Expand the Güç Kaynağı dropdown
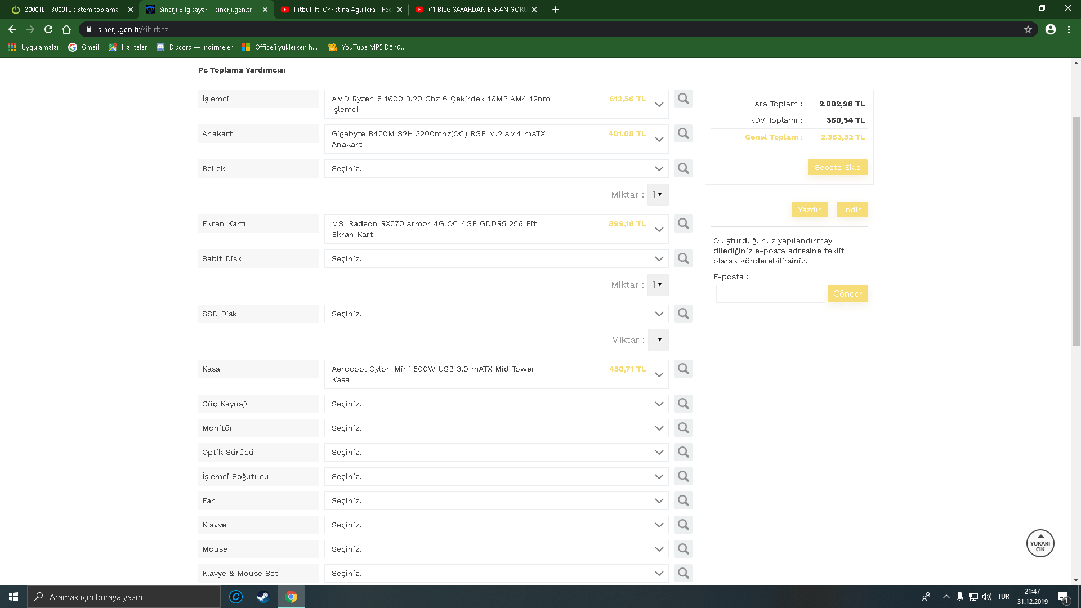The height and width of the screenshot is (608, 1081). tap(496, 404)
